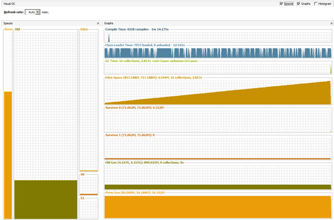This screenshot has height=220, width=334.
Task: Click the Compile Time graph
Action: [218, 37]
